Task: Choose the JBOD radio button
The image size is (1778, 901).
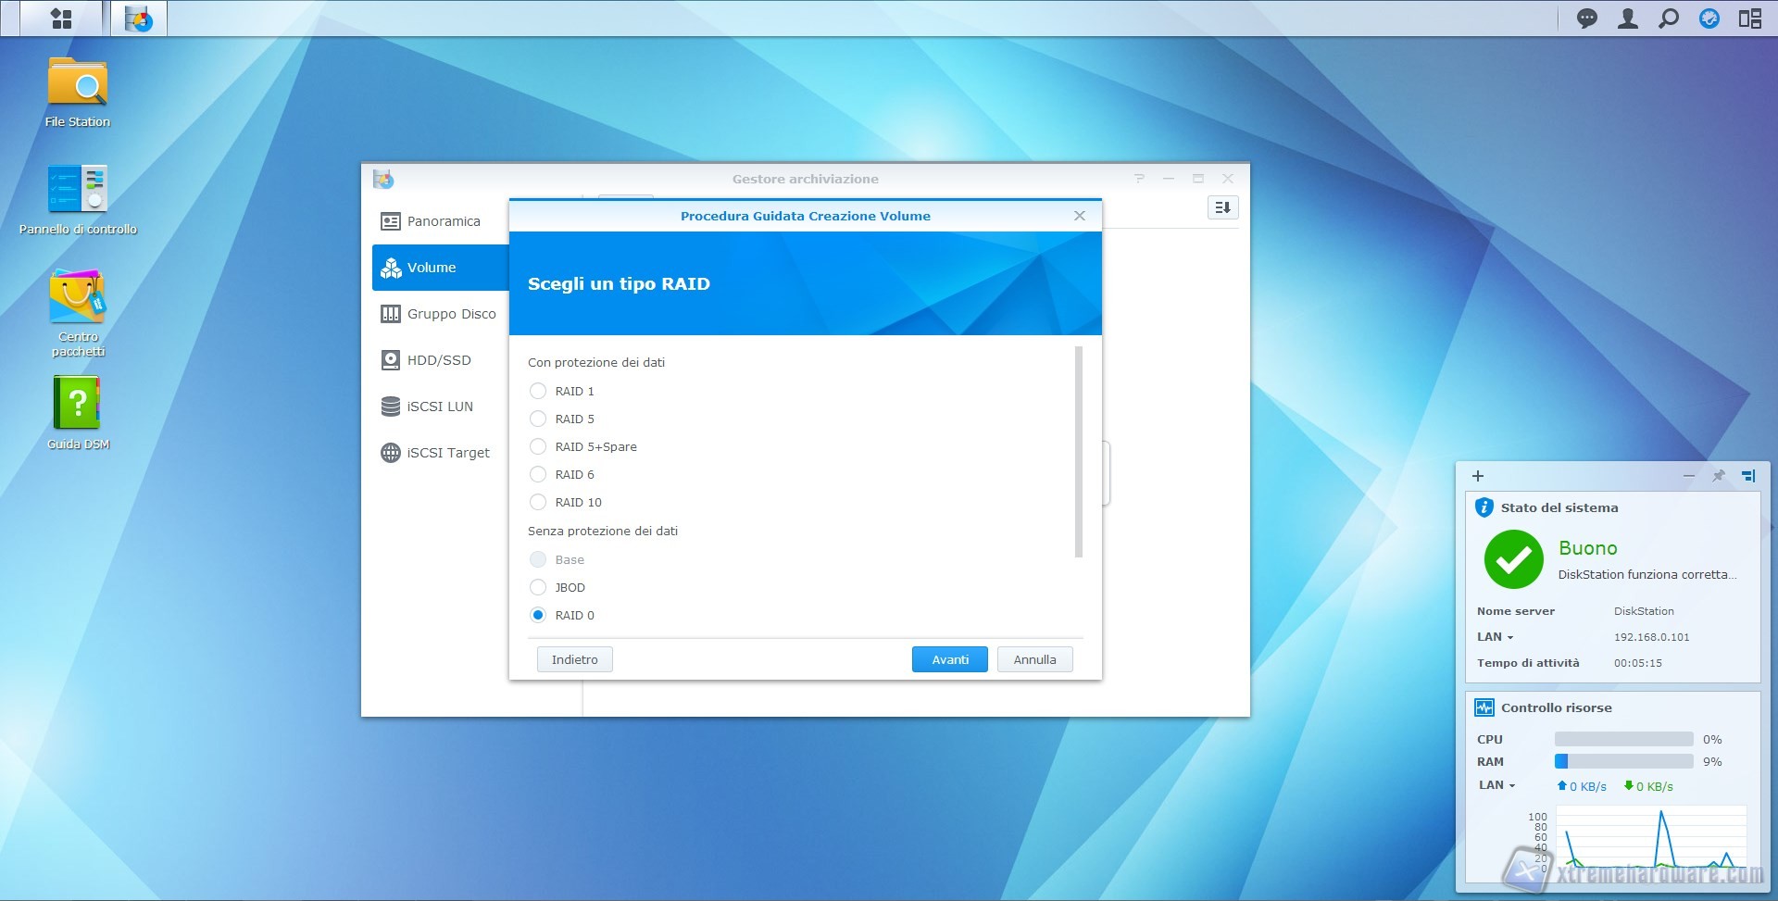Action: point(538,588)
